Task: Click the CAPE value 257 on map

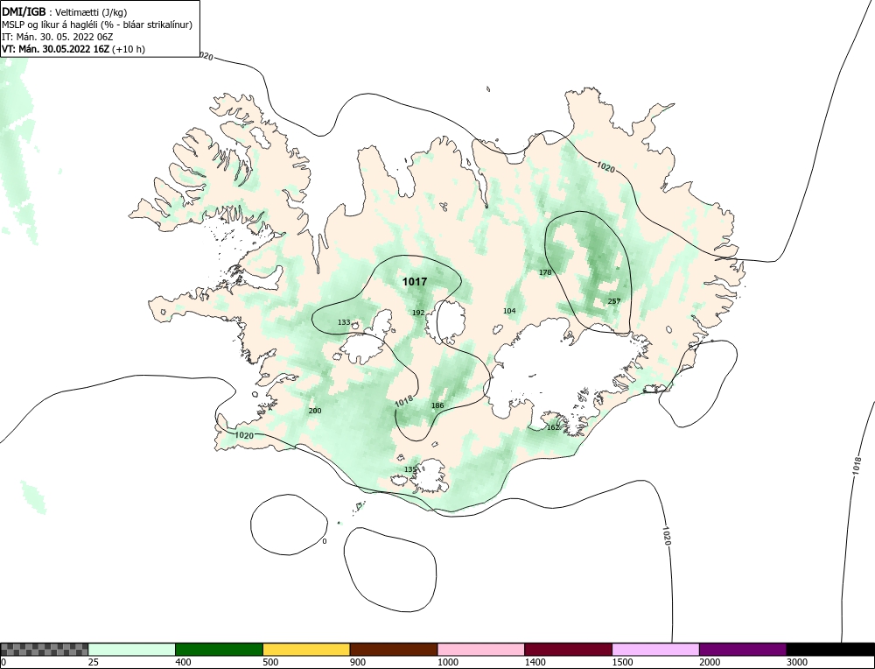Action: point(614,301)
